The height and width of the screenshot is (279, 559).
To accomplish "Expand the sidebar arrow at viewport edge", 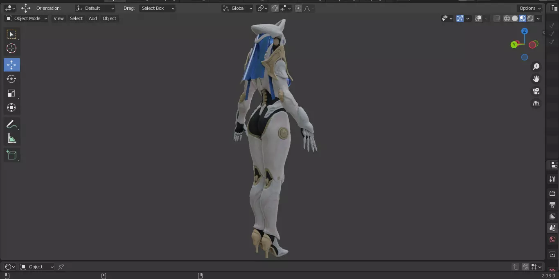I will [543, 32].
